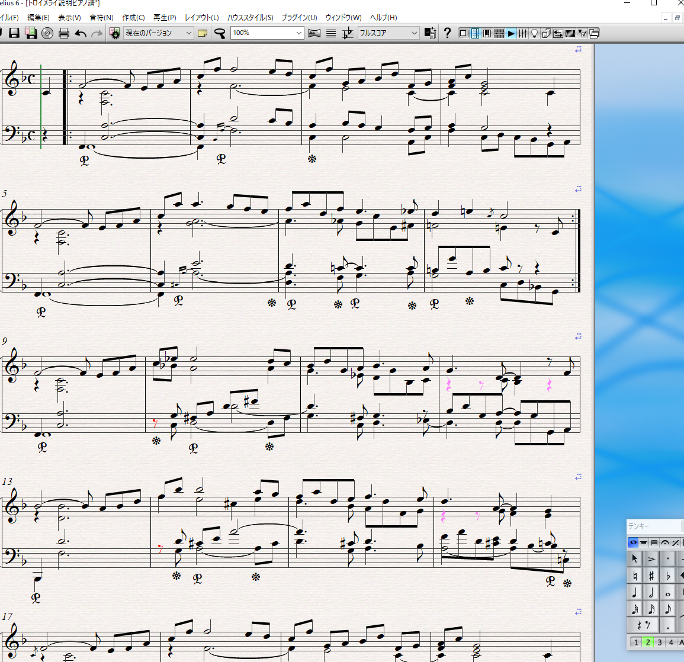Click the rest key on the keypad
This screenshot has width=684, height=662.
tap(643, 625)
